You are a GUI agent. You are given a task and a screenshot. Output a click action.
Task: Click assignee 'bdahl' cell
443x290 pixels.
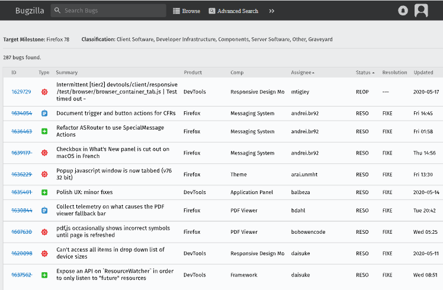[x=298, y=210]
